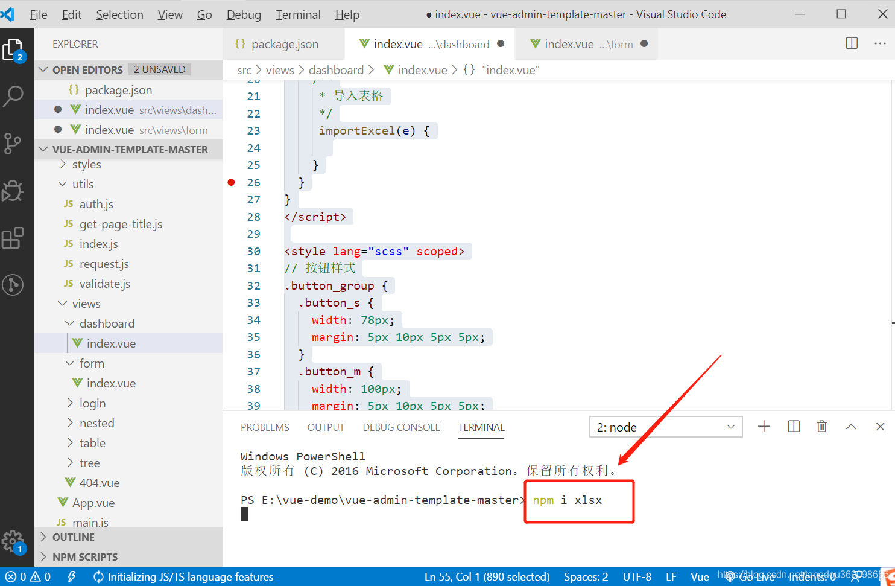Change encoding via 'UTF-8' status item
Image resolution: width=895 pixels, height=586 pixels.
point(637,576)
